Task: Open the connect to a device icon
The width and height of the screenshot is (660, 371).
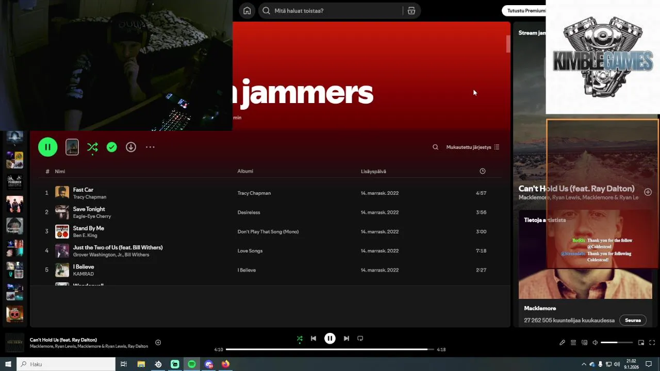Action: pos(584,343)
